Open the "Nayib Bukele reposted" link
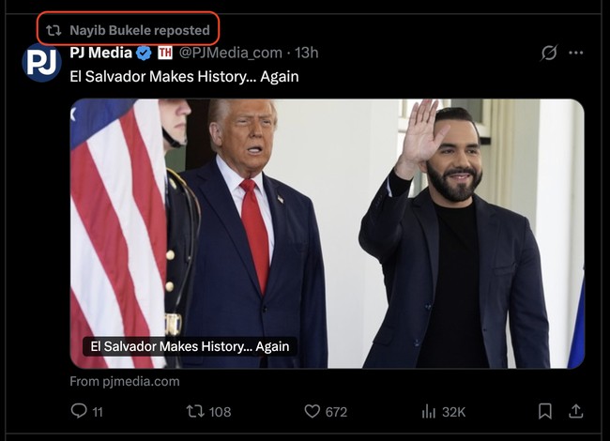The width and height of the screenshot is (610, 441). click(x=139, y=30)
